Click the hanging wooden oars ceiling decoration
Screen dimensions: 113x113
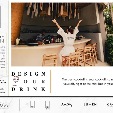point(53,11)
